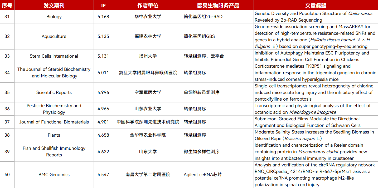Select the Coilia nasus article title

pos(316,17)
